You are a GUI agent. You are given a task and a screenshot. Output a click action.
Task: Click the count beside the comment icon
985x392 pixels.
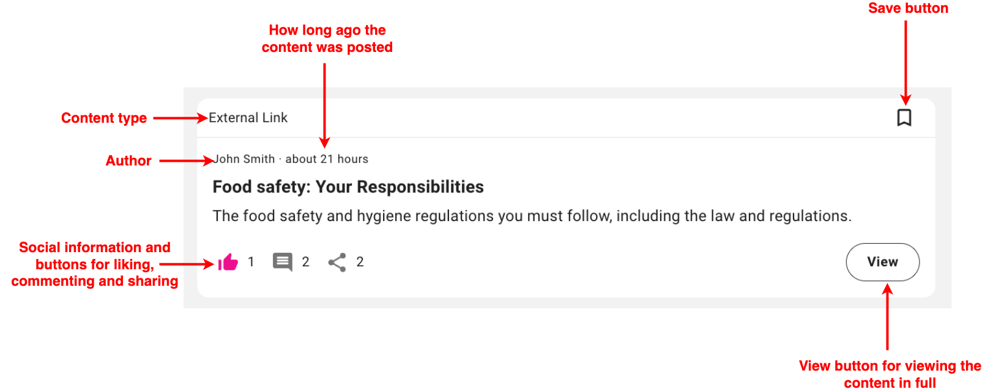[x=305, y=262]
